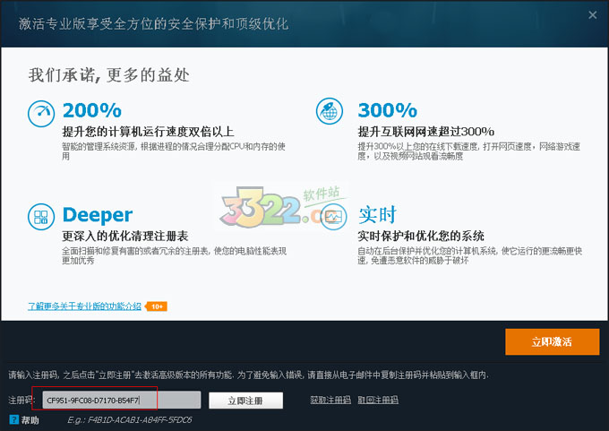Focus the 注册码 license code input field
609x431 pixels.
click(x=115, y=400)
